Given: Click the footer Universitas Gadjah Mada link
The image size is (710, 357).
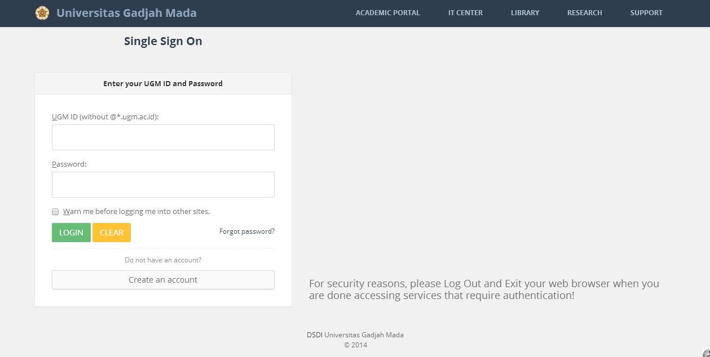Looking at the screenshot, I should 364,334.
